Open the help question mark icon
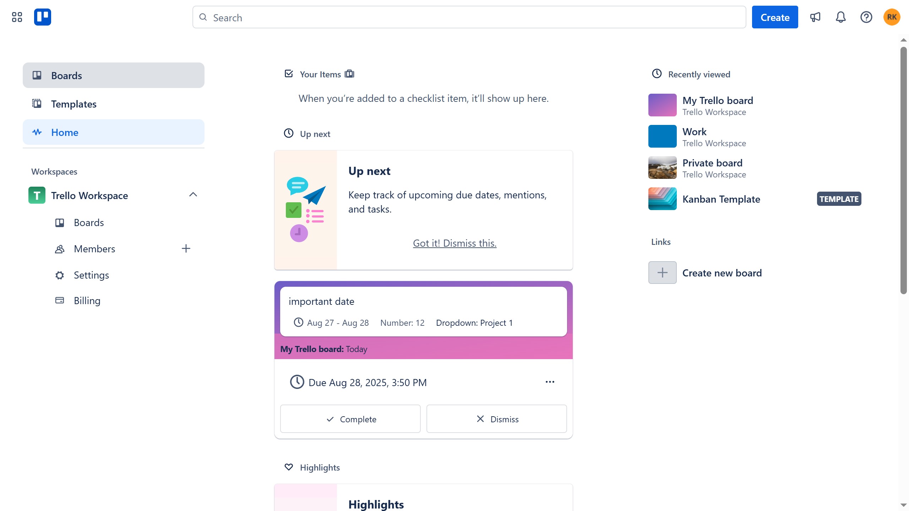This screenshot has width=909, height=511. click(866, 17)
